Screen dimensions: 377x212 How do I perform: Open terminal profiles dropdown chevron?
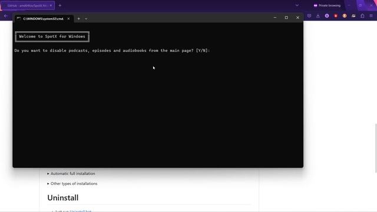(x=86, y=19)
